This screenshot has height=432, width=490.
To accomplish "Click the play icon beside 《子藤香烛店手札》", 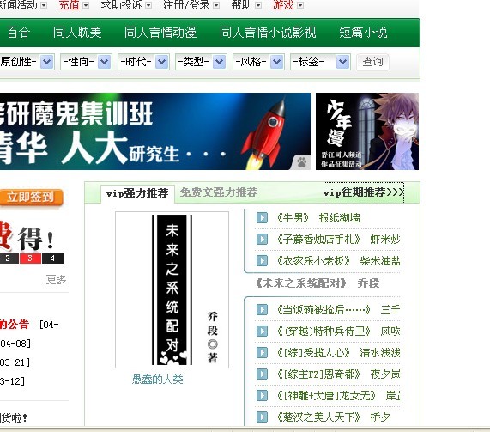I will pyautogui.click(x=262, y=240).
